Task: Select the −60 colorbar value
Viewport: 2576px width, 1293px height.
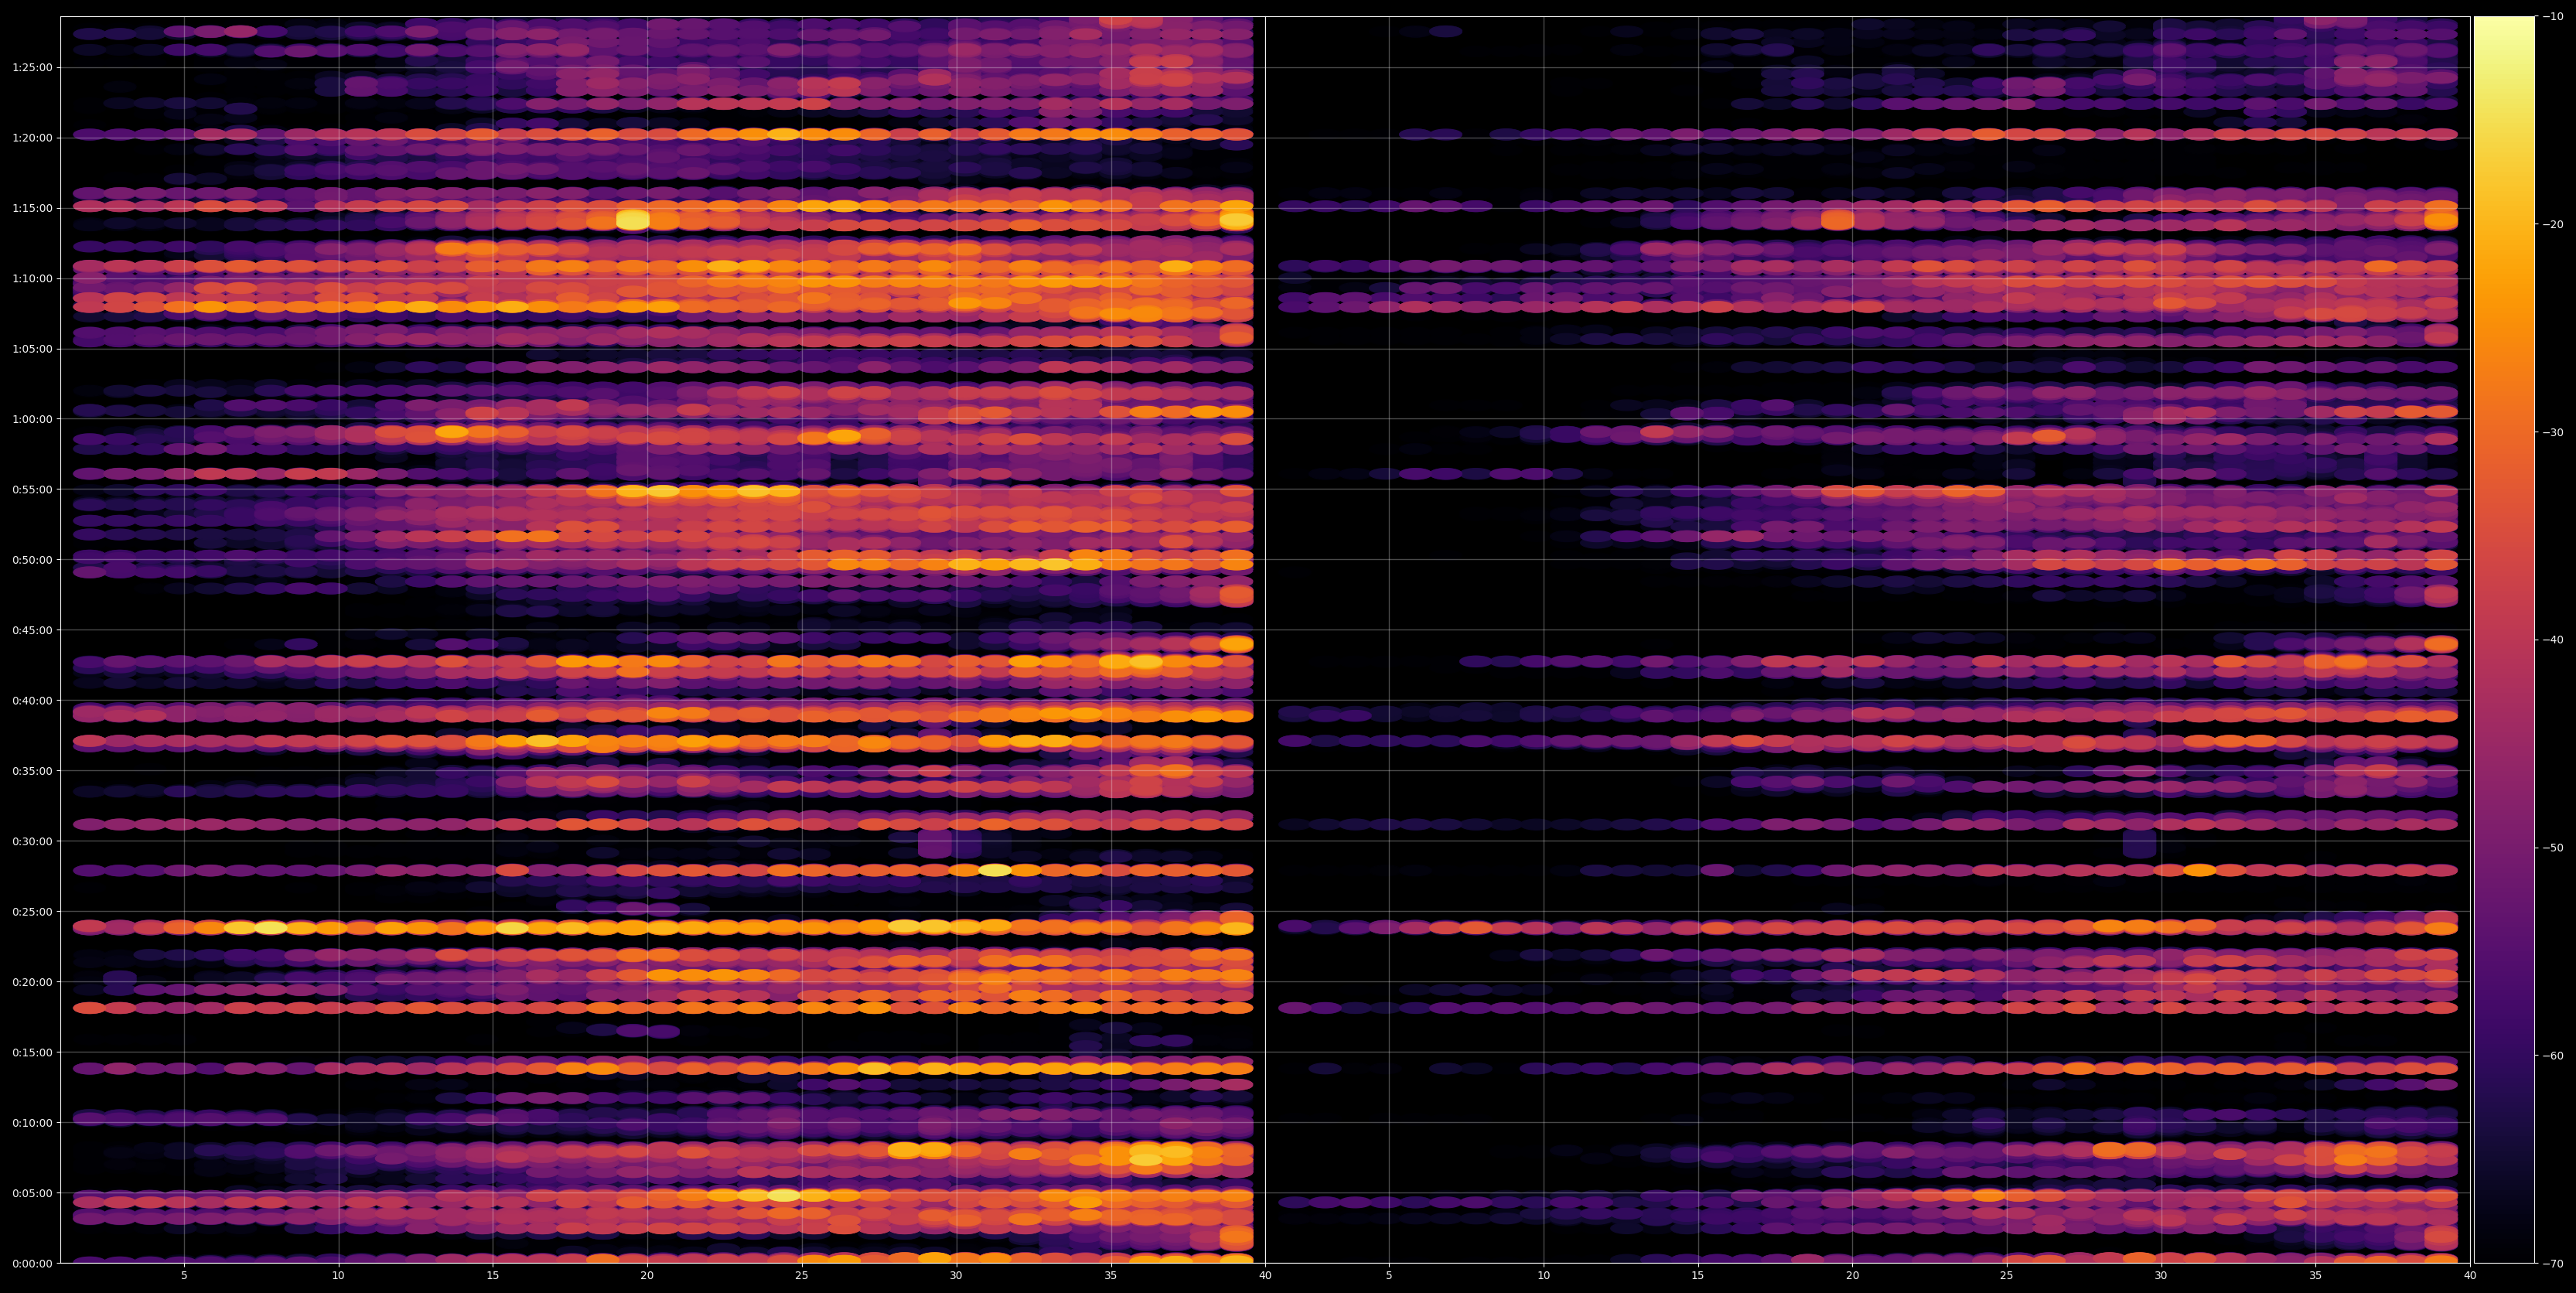Action: 2553,1056
